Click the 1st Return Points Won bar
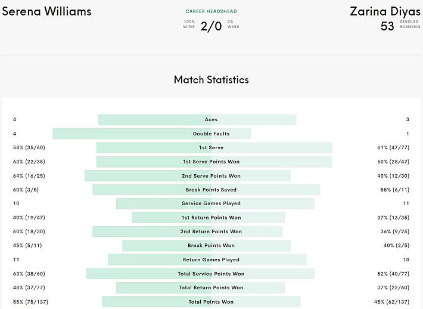The width and height of the screenshot is (423, 309). click(x=209, y=218)
